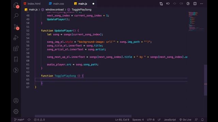Click TogglePlaySong function name on line 64

[65, 76]
